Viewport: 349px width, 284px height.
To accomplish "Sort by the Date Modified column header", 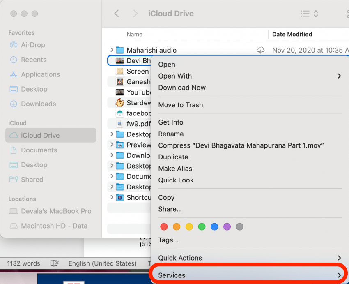I will [x=292, y=34].
